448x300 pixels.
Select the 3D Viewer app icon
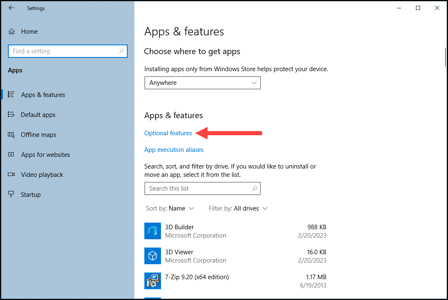coord(153,256)
